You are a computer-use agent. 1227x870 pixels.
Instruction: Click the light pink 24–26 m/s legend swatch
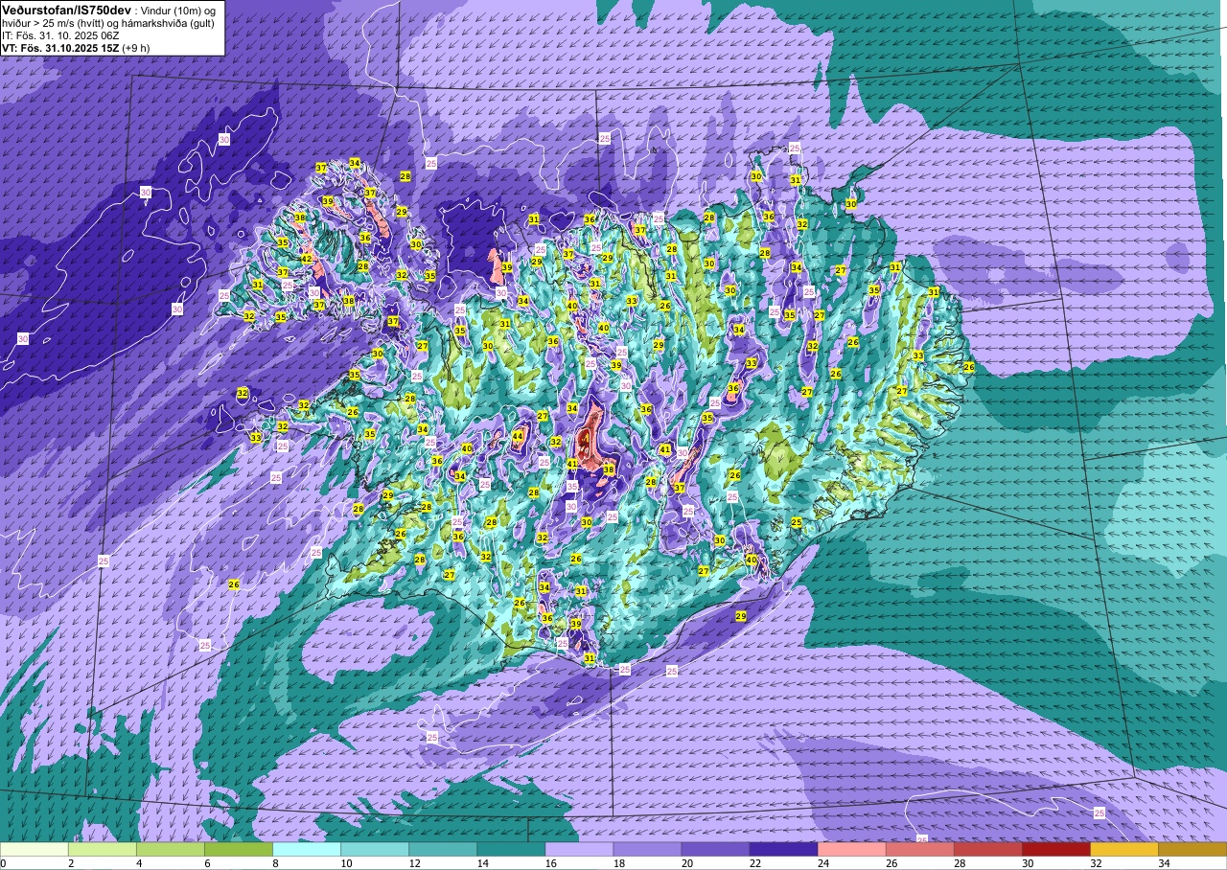[851, 849]
